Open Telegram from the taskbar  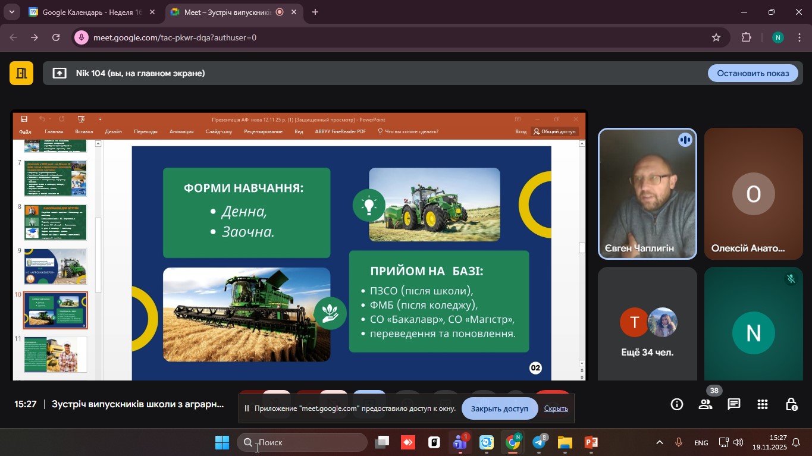click(x=539, y=442)
